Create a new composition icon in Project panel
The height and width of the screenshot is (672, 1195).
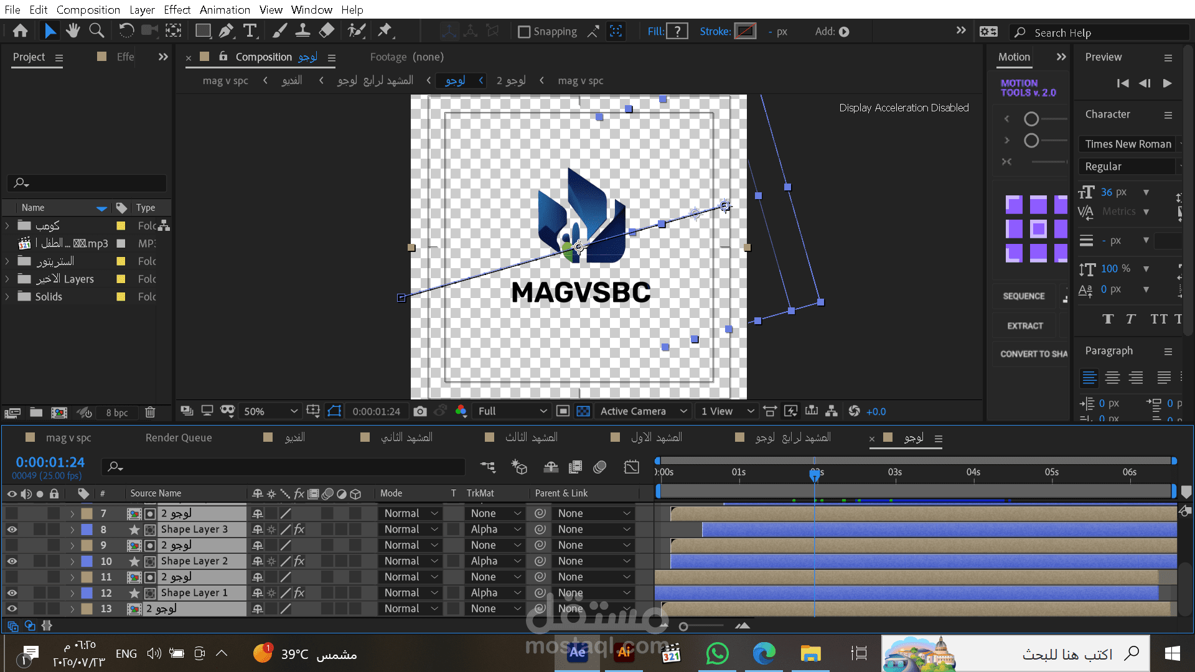[59, 413]
